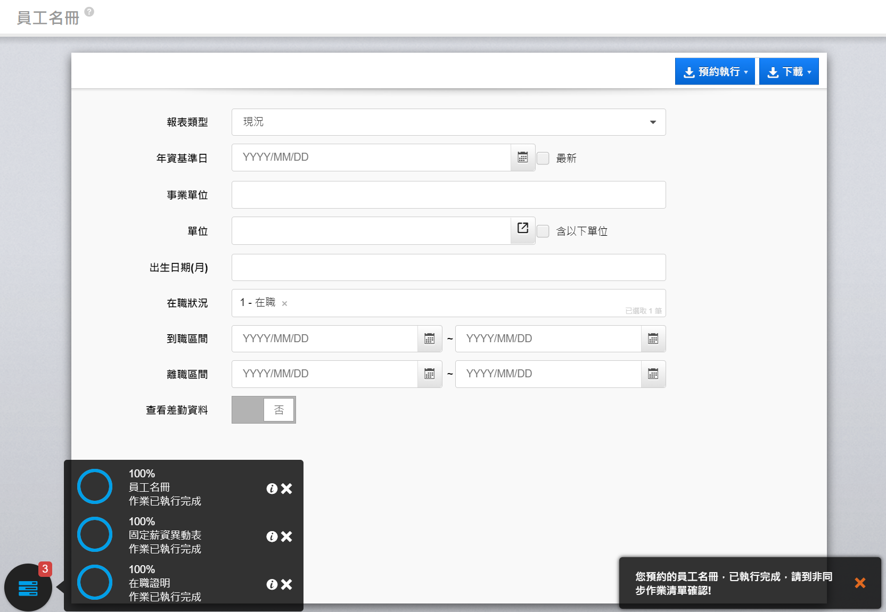Viewport: 886px width, 612px height.
Task: Toggle the 查看差勤資料 switch
Action: pos(264,410)
